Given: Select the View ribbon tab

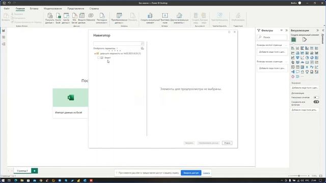Looking at the screenshot, I should click(75, 9).
